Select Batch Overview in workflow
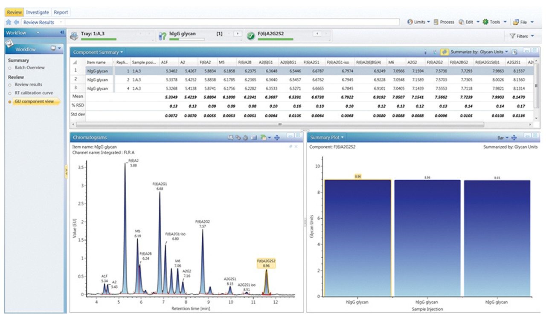 click(x=29, y=68)
